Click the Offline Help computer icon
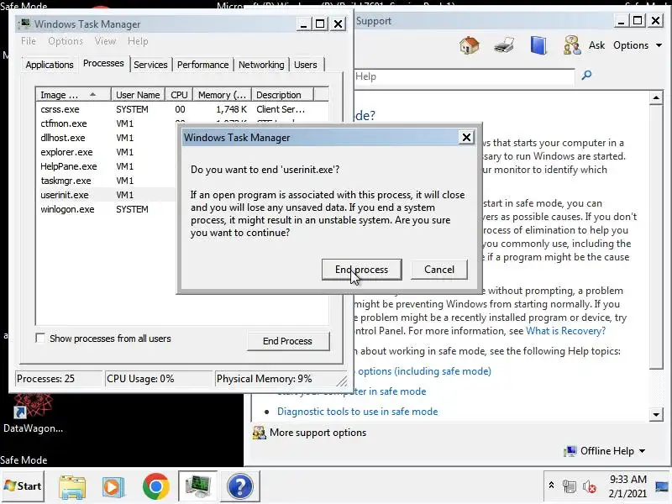Viewport: 672px width, 504px height. 570,451
